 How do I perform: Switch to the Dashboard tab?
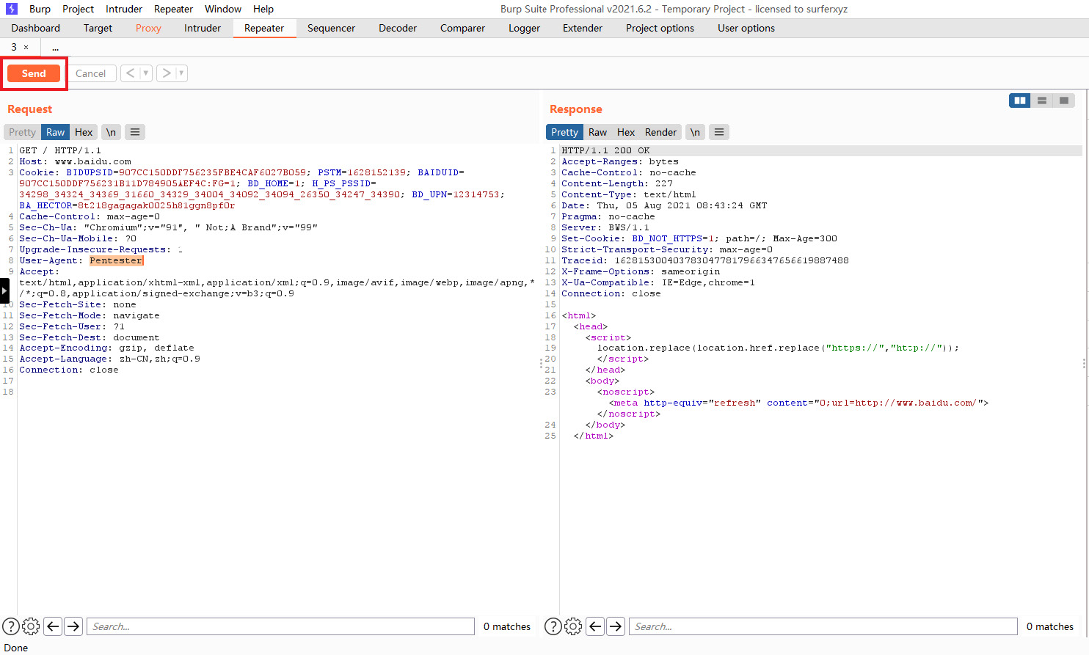36,28
